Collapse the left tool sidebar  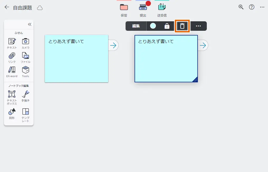[29, 24]
